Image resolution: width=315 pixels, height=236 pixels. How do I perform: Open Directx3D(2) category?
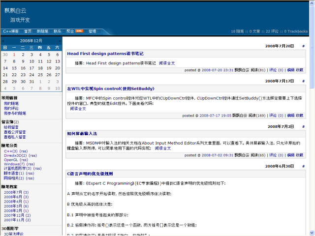15,155
